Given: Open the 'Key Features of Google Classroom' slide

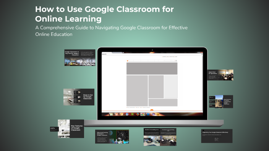Looking at the screenshot, I should (x=71, y=129).
